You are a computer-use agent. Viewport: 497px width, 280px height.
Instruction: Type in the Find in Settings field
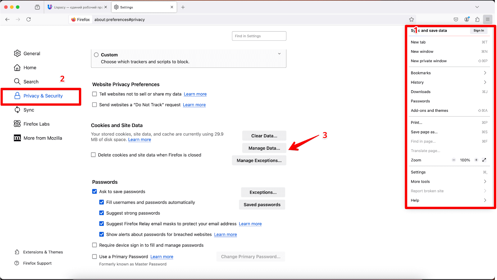click(x=259, y=36)
